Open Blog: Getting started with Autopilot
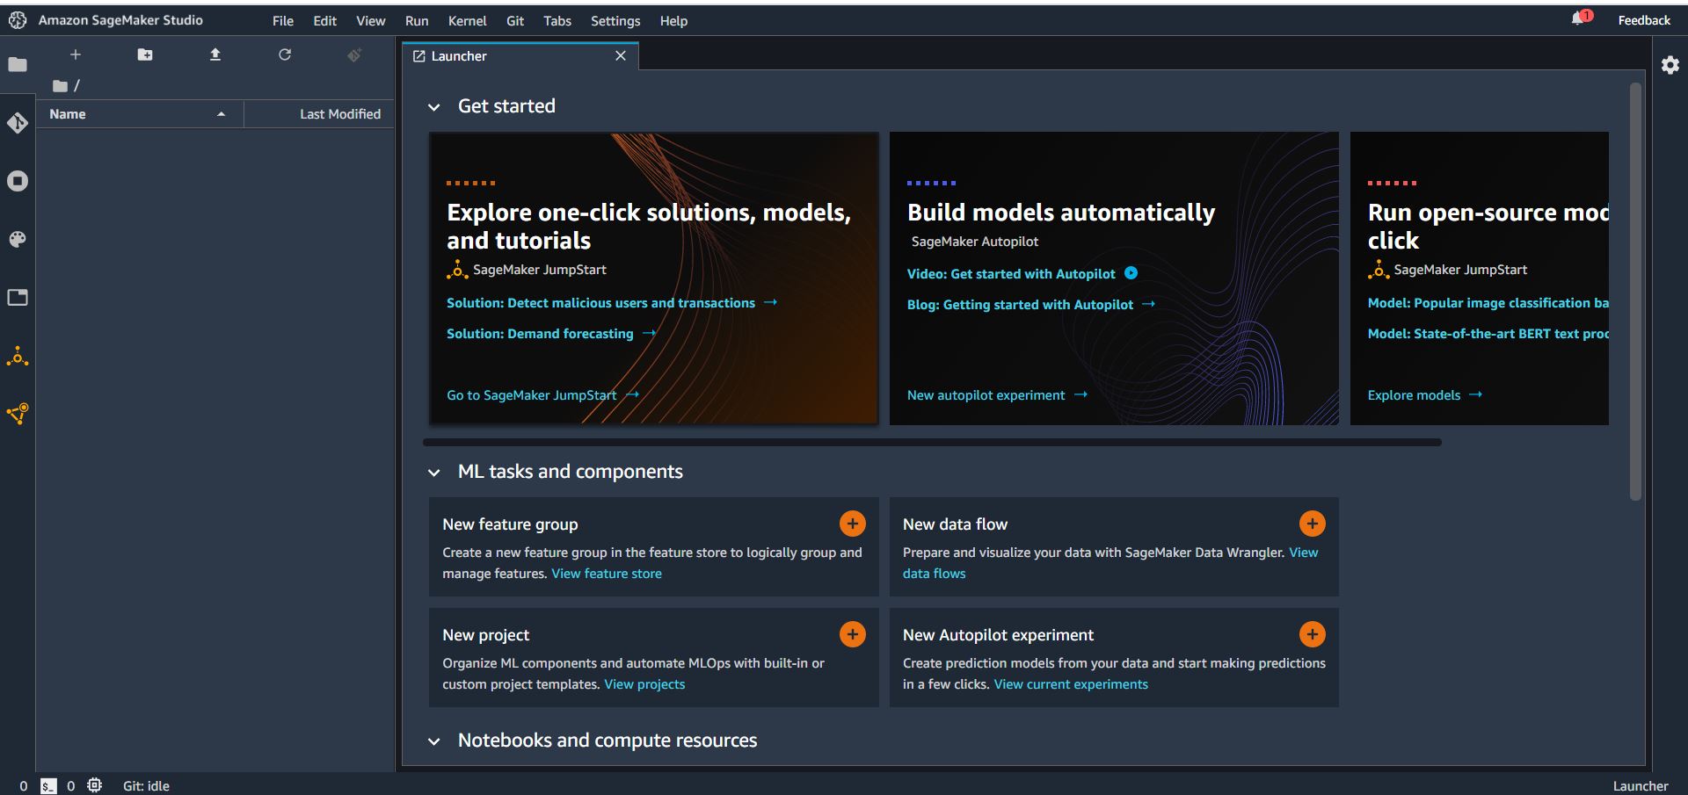Image resolution: width=1688 pixels, height=795 pixels. pos(1030,304)
